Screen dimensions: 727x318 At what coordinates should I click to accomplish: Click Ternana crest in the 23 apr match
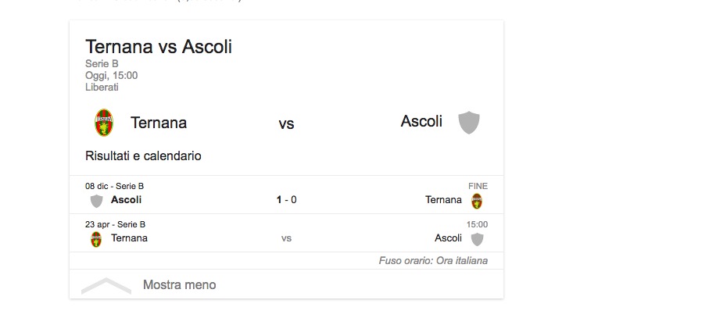pos(96,239)
